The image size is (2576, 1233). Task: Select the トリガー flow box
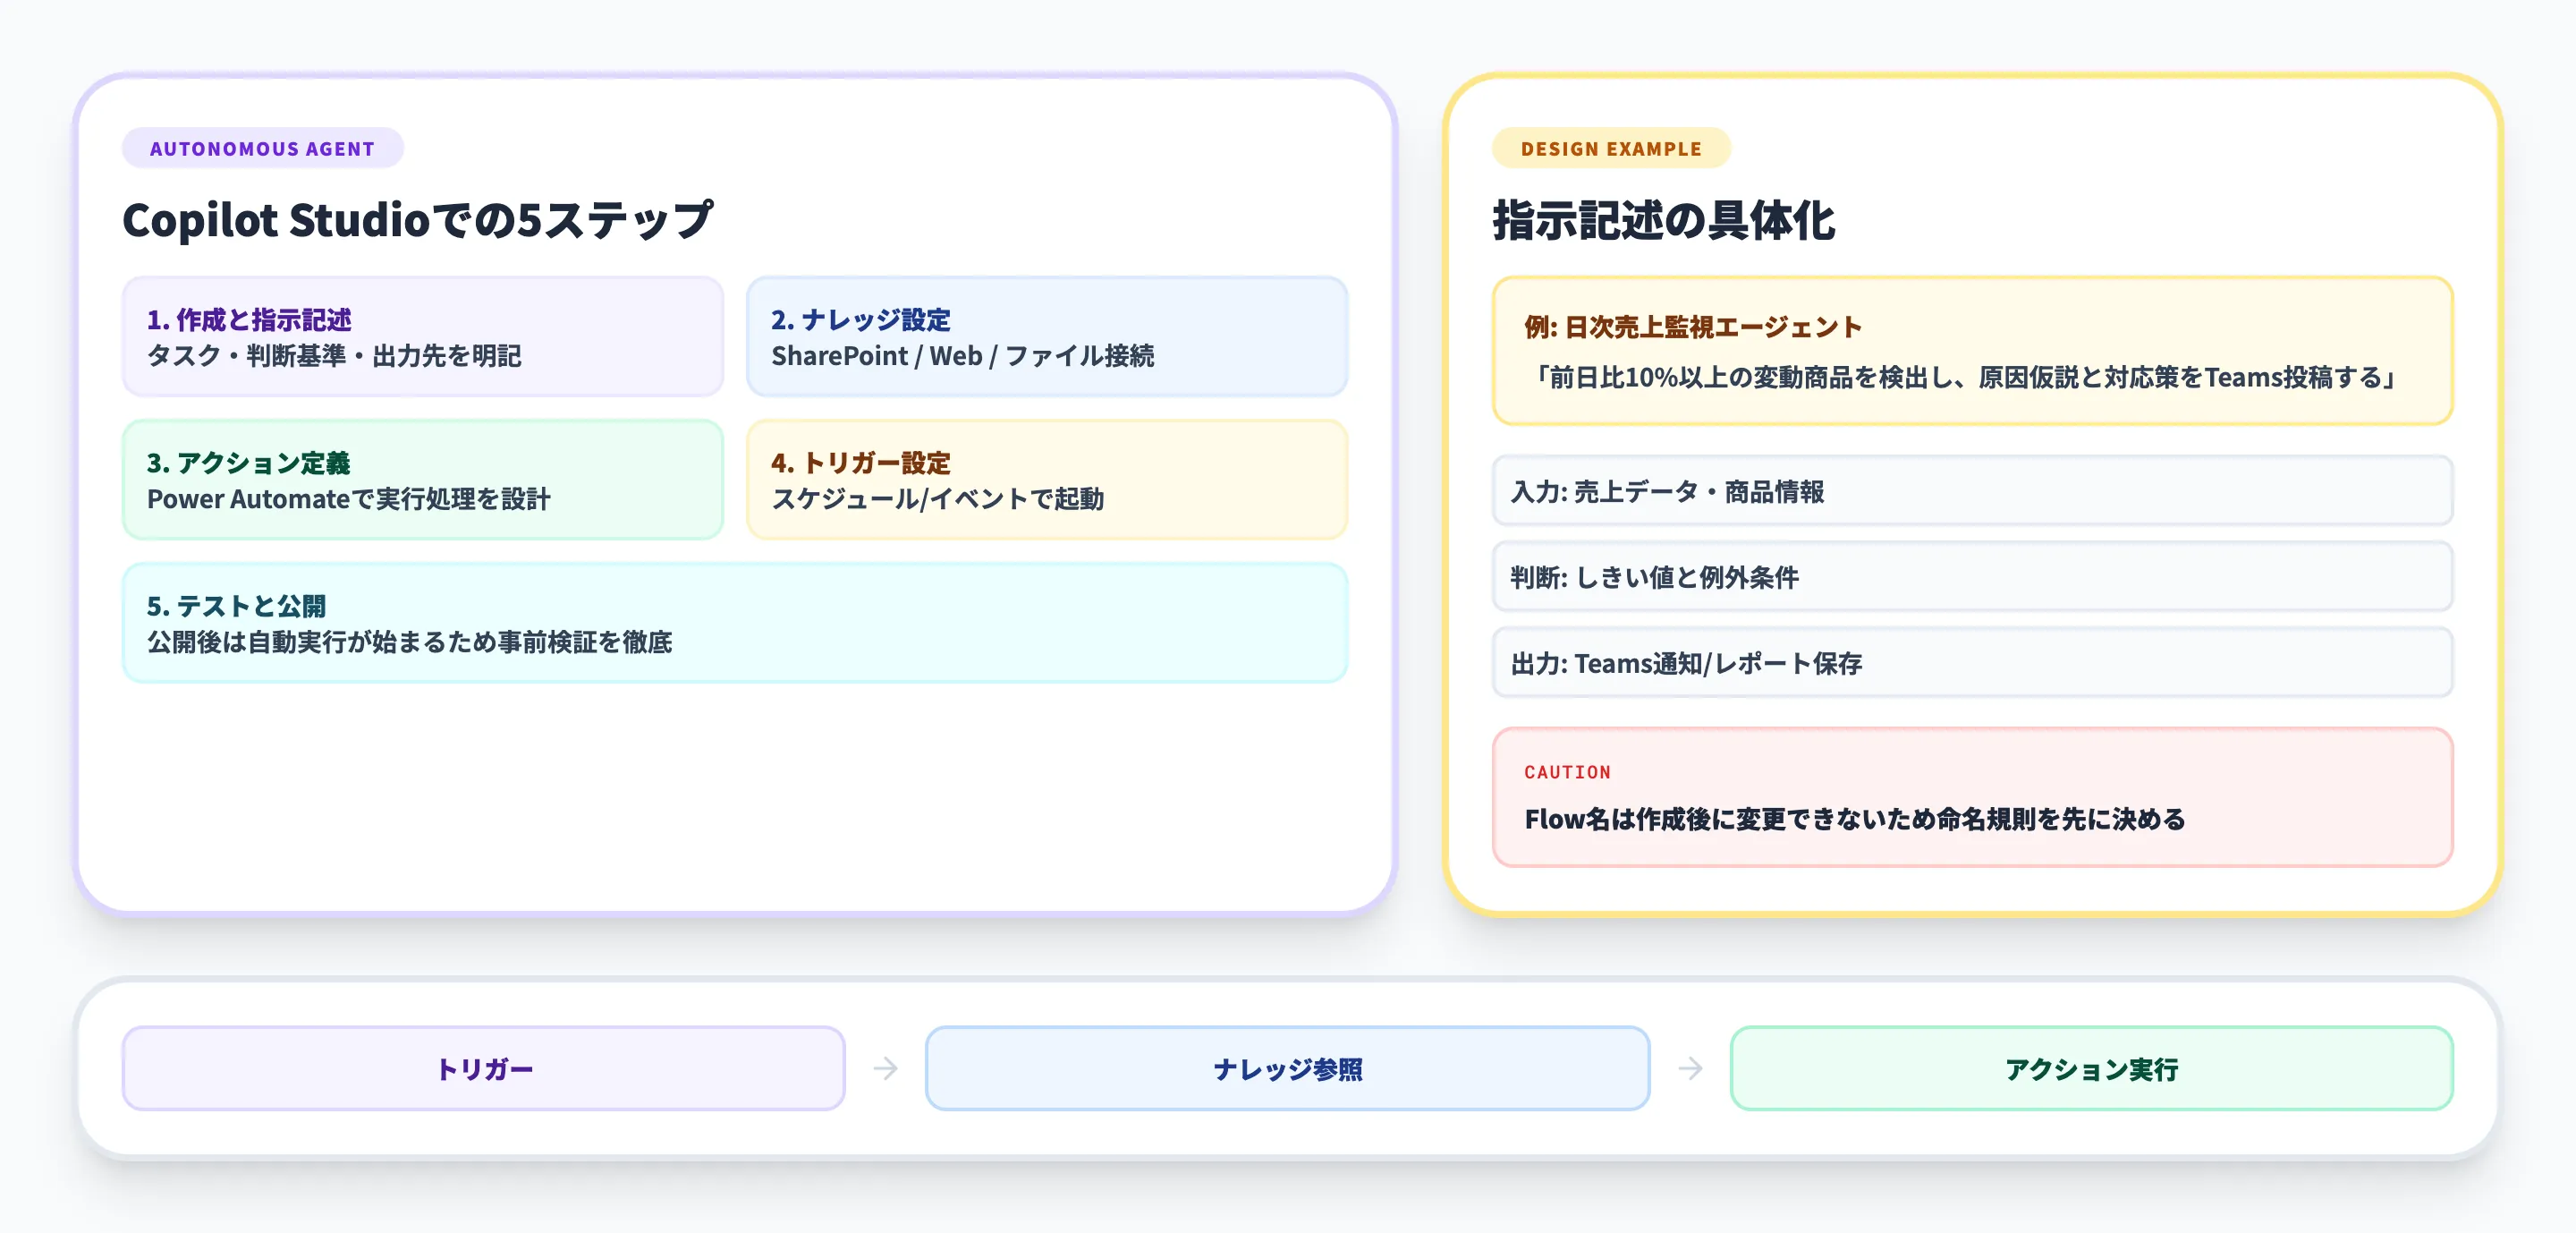coord(484,1068)
